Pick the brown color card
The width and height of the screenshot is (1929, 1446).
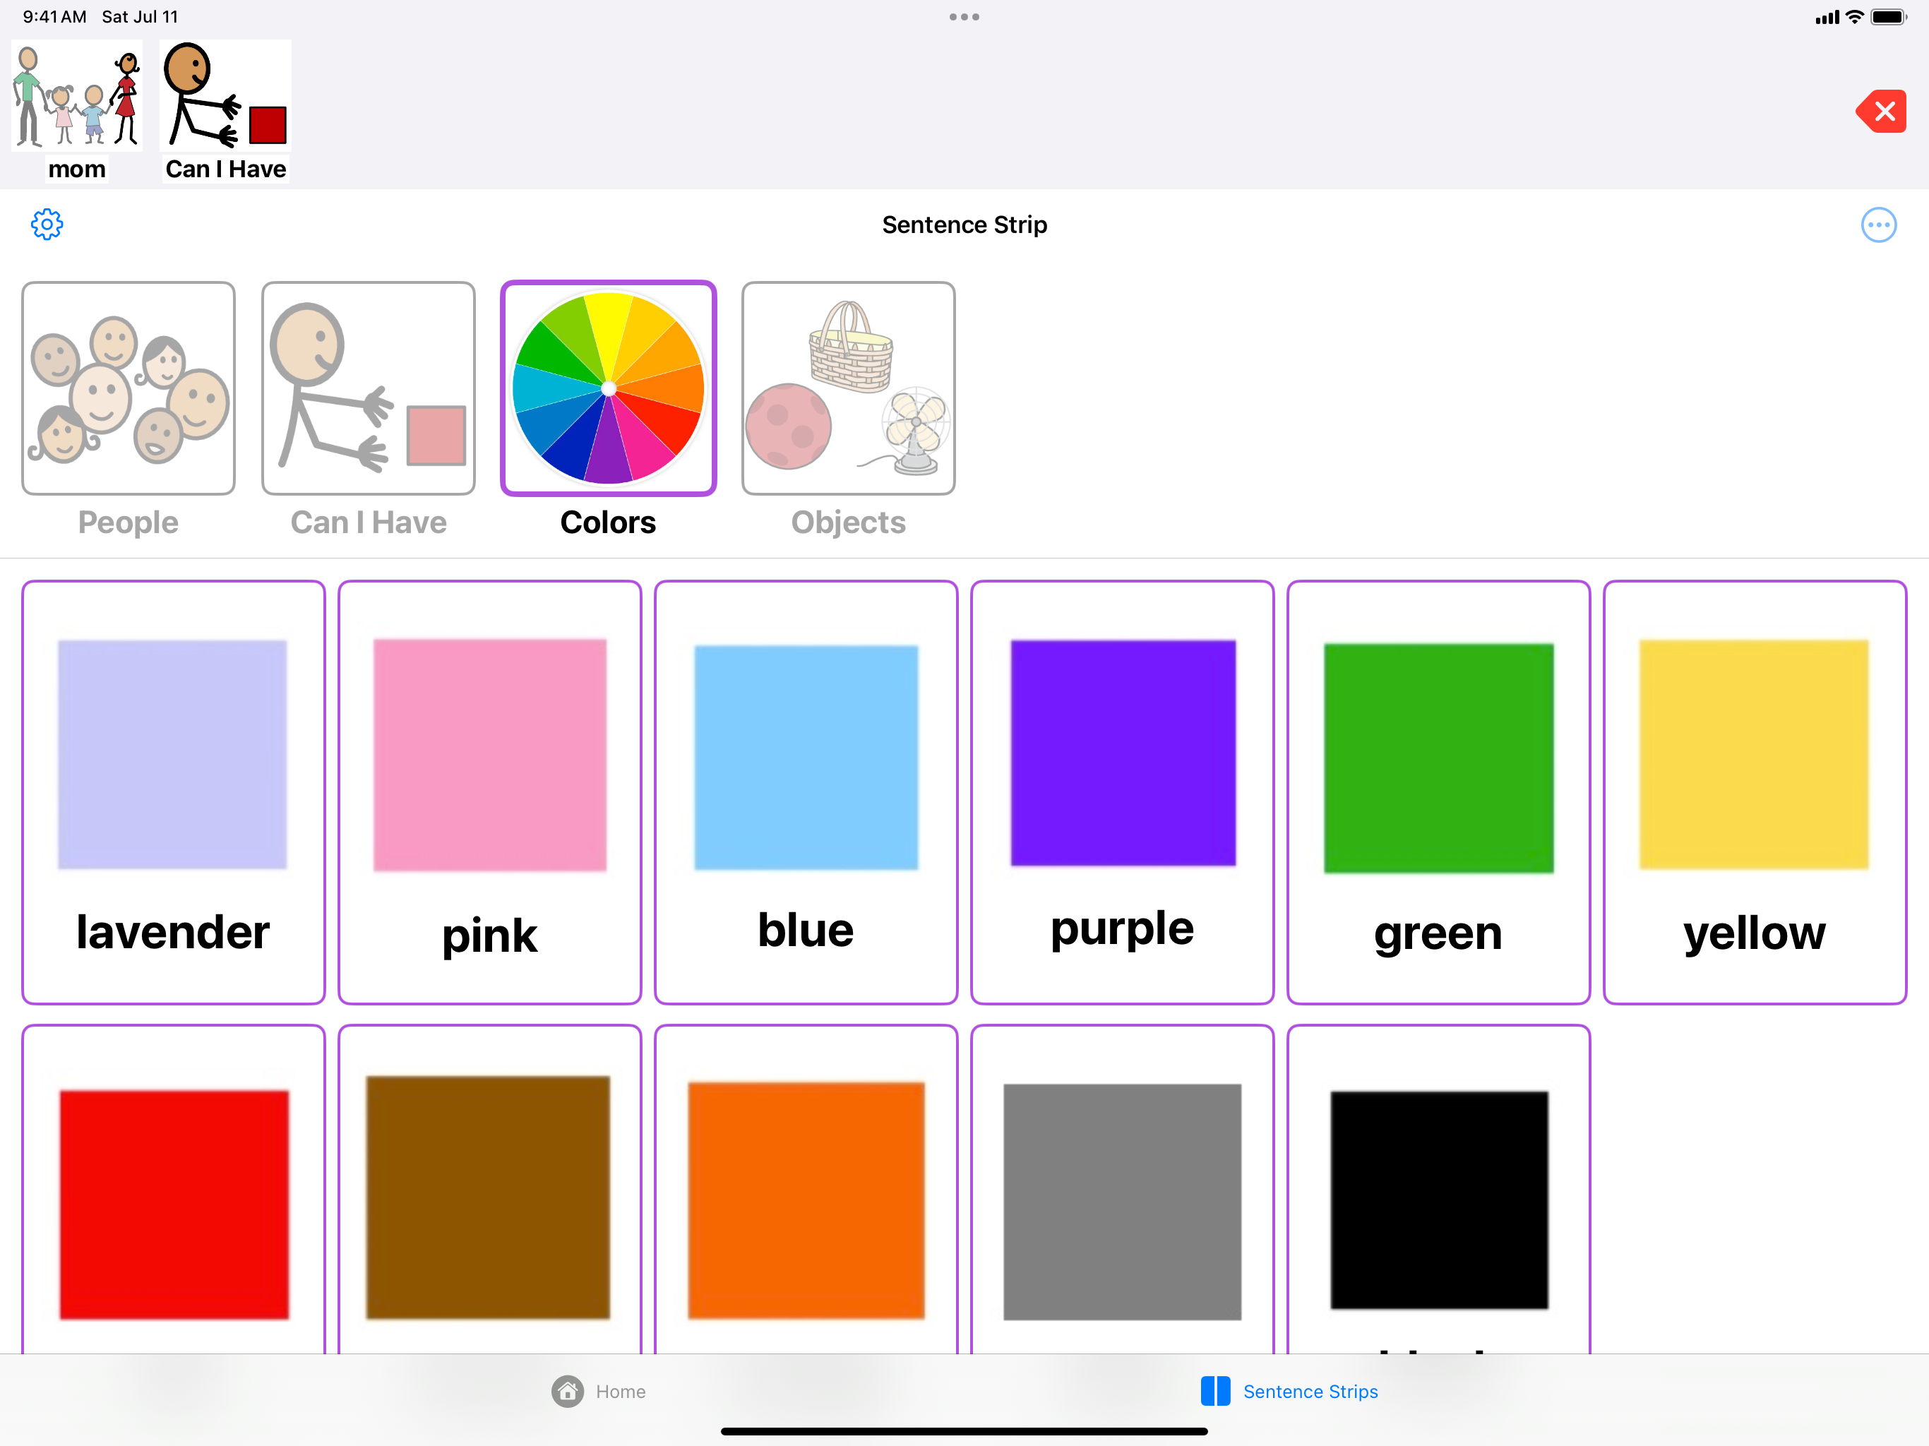coord(489,1190)
